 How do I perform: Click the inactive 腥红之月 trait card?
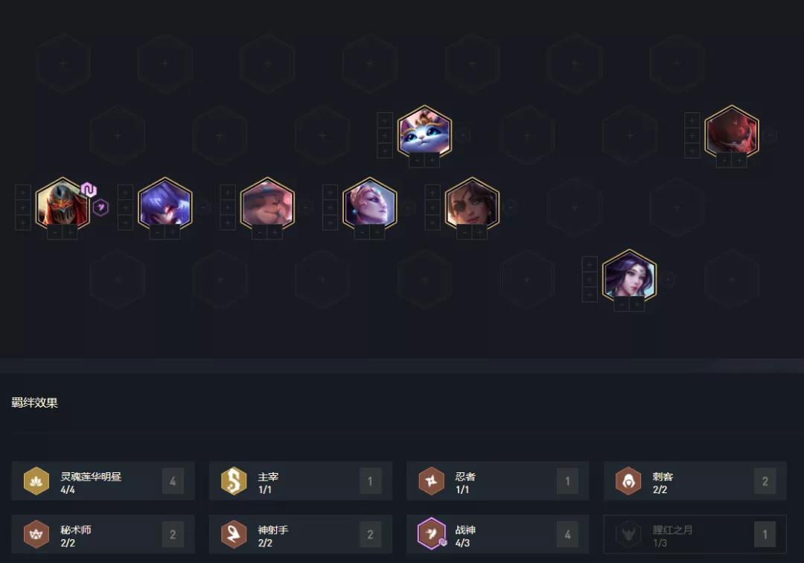click(695, 534)
